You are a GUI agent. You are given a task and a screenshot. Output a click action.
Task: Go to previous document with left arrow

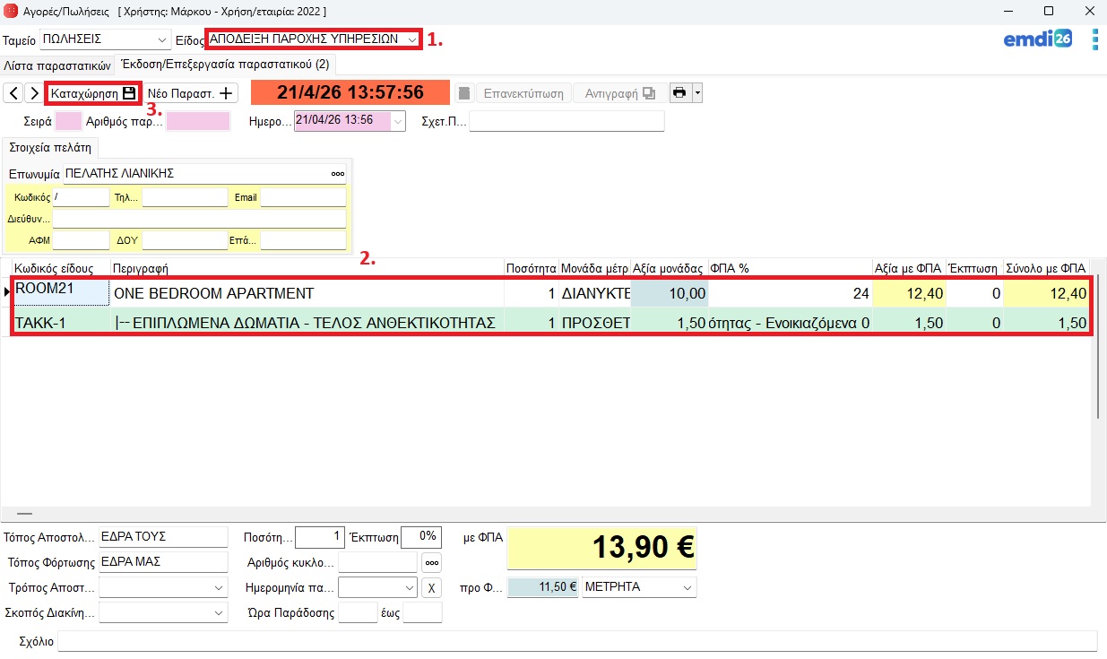(13, 93)
